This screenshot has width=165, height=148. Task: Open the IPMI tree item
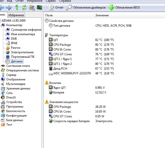(14, 43)
